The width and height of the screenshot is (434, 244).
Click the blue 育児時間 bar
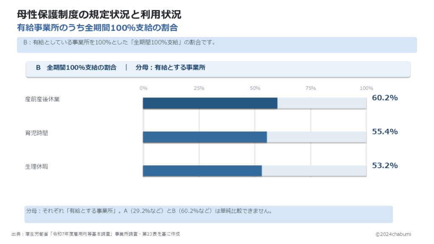205,137
